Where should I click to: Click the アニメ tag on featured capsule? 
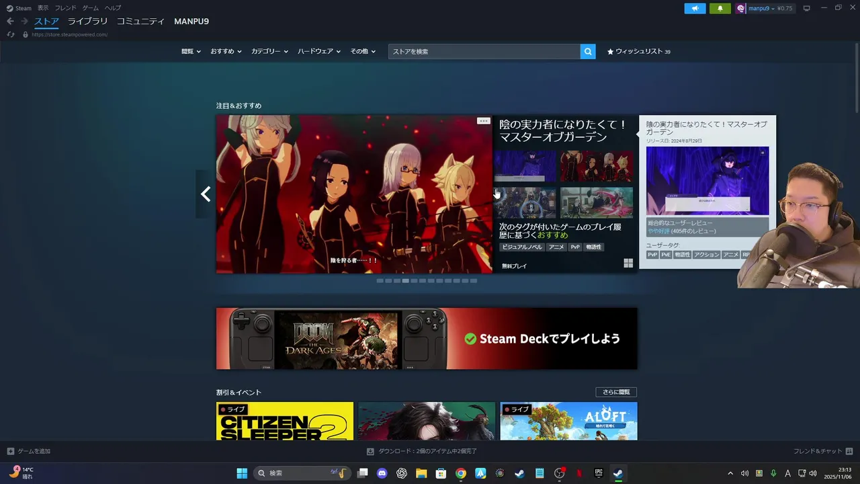point(556,247)
